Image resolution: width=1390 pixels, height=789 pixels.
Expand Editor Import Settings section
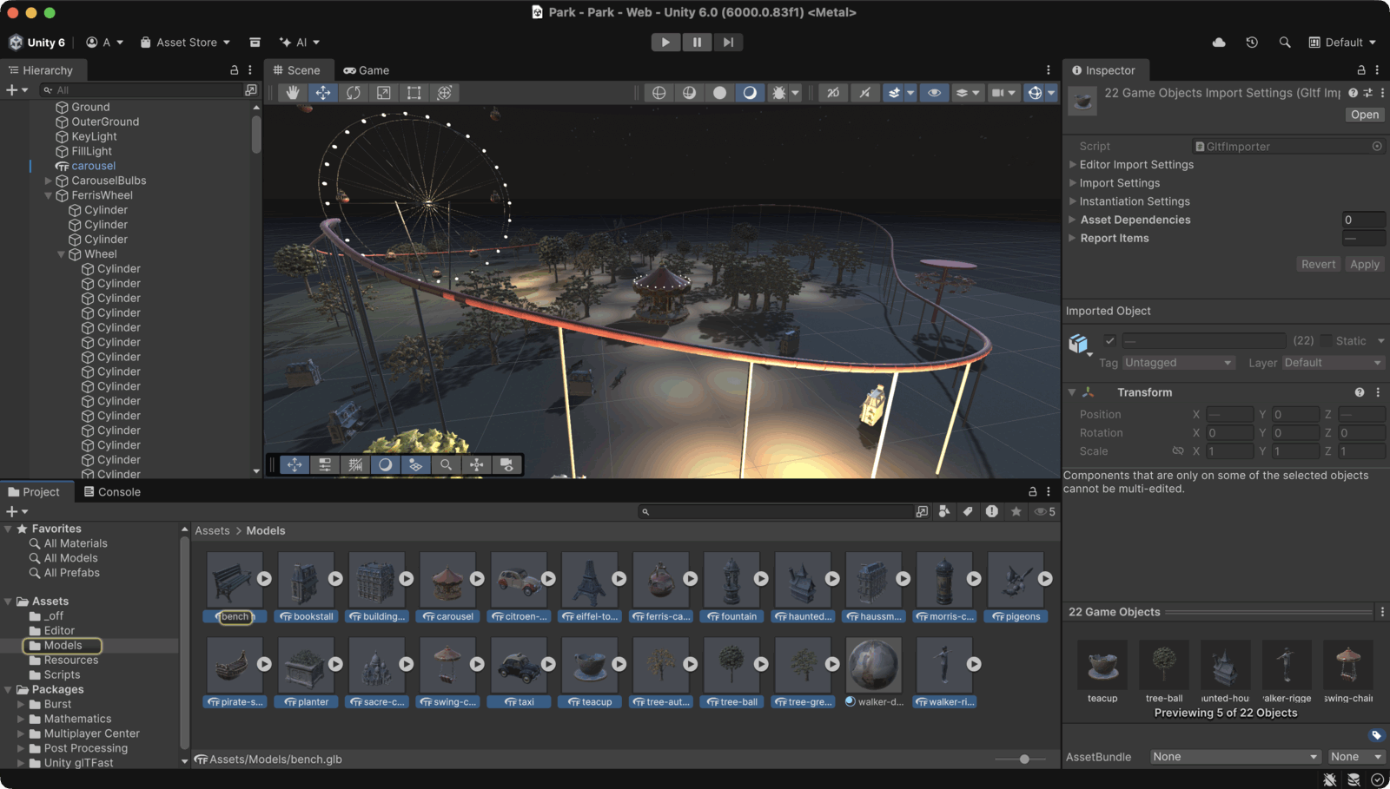click(1072, 165)
